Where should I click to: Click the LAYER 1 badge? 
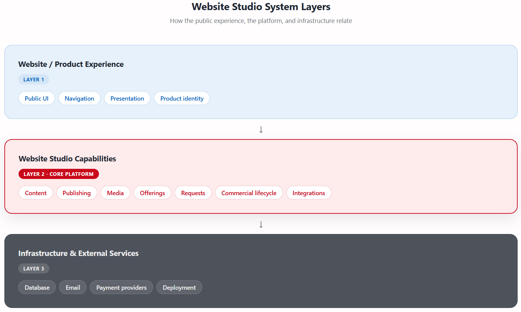34,79
